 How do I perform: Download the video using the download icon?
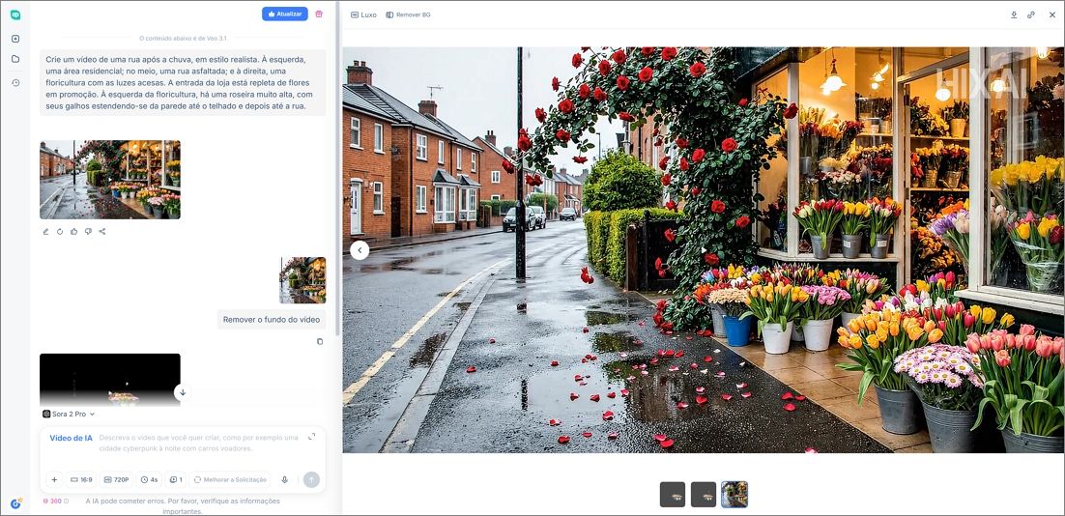(1014, 15)
